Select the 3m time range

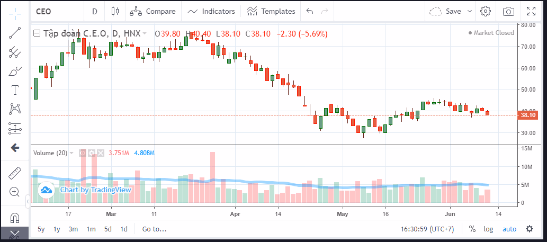pyautogui.click(x=73, y=229)
